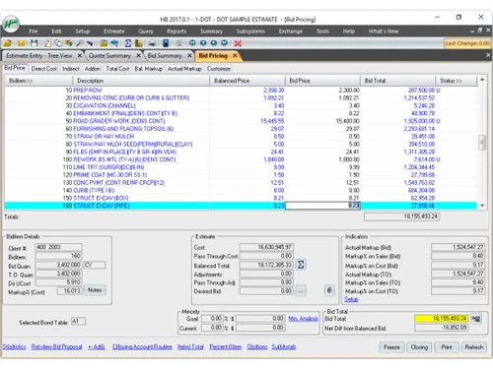This screenshot has height=369, width=493.
Task: Click the attachment icon in Estimate panel
Action: (329, 290)
